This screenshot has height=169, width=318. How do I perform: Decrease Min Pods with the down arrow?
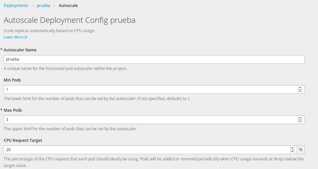pos(300,91)
